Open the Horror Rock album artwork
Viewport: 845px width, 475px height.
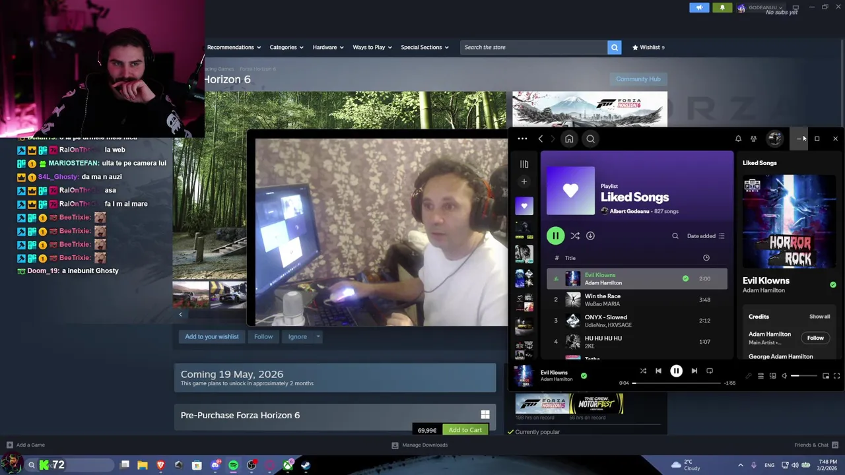click(x=790, y=221)
